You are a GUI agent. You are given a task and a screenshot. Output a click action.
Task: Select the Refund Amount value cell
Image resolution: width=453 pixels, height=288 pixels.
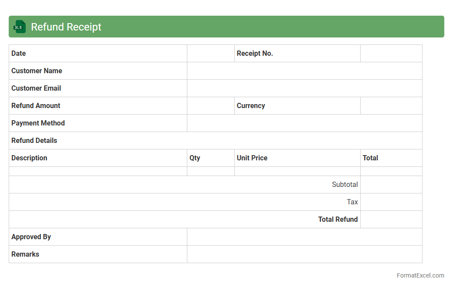[x=211, y=106]
